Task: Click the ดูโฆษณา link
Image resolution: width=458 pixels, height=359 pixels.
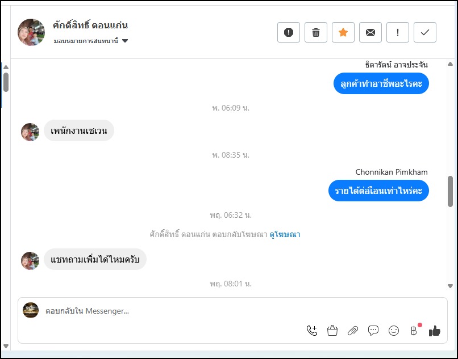Action: (285, 234)
